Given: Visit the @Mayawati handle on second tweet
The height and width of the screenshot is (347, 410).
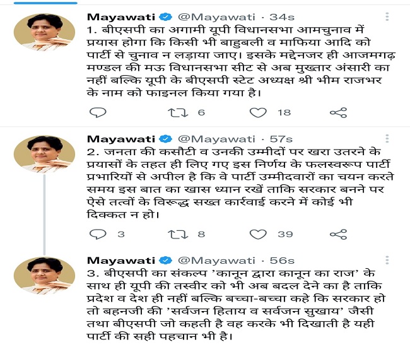Looking at the screenshot, I should coord(216,139).
